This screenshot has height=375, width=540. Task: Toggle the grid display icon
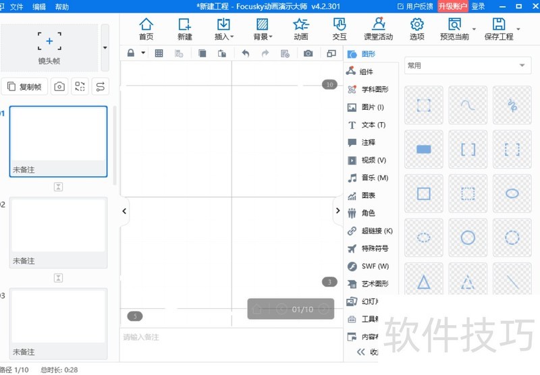tap(159, 53)
